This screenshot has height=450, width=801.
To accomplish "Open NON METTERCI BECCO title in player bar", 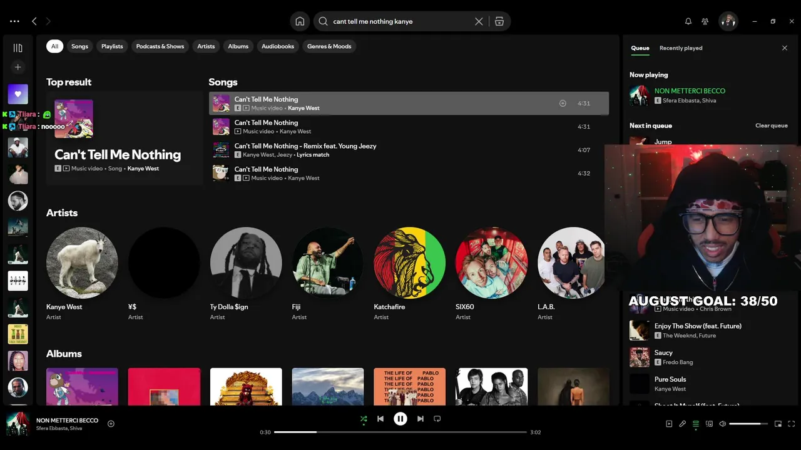I will (x=67, y=421).
